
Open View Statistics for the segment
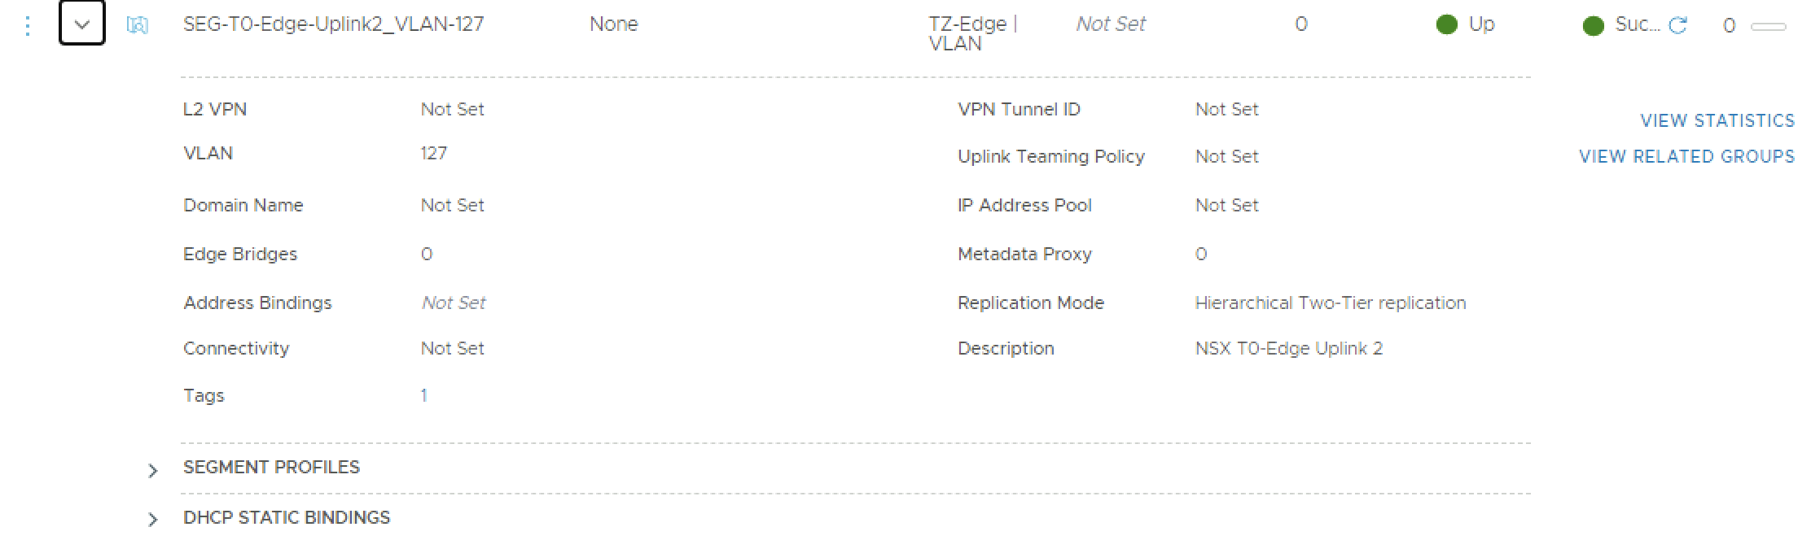point(1717,121)
